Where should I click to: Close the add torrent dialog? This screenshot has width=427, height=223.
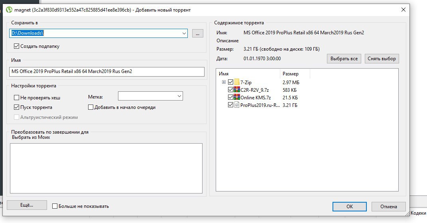tap(403, 10)
